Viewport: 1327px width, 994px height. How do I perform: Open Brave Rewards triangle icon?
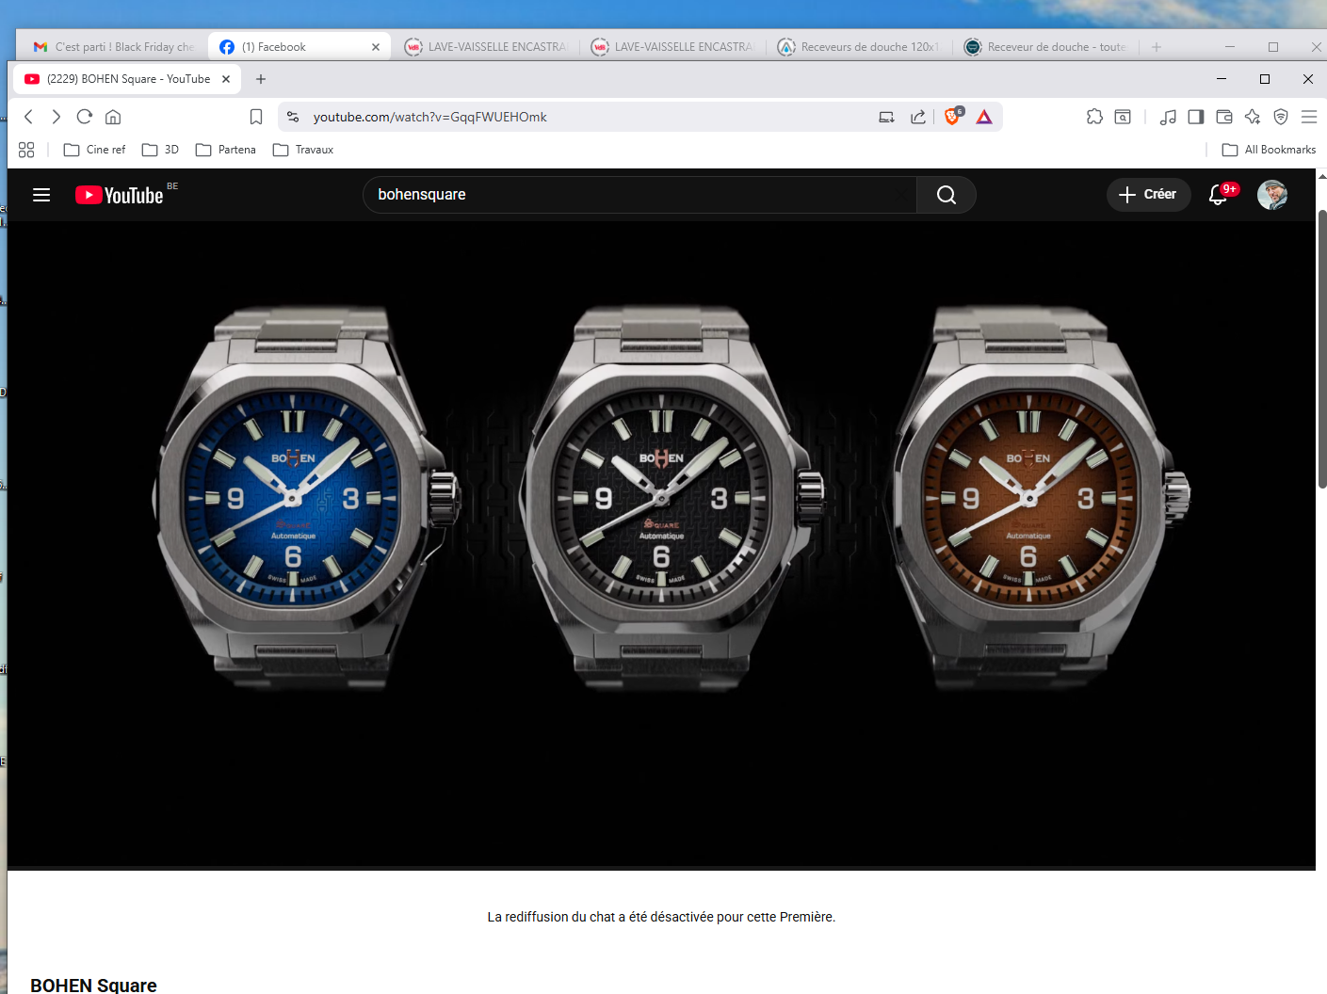click(x=984, y=117)
